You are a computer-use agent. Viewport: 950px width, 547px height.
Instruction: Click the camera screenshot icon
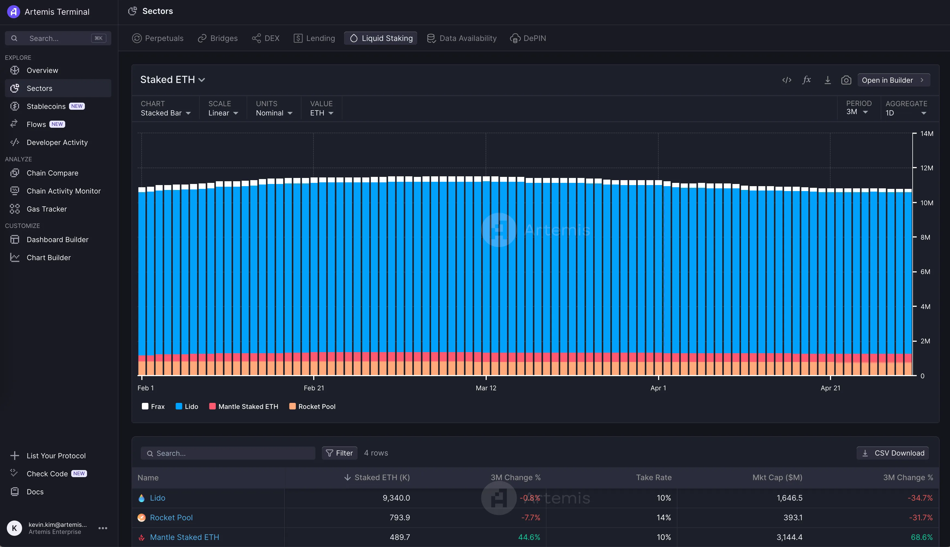pos(846,80)
